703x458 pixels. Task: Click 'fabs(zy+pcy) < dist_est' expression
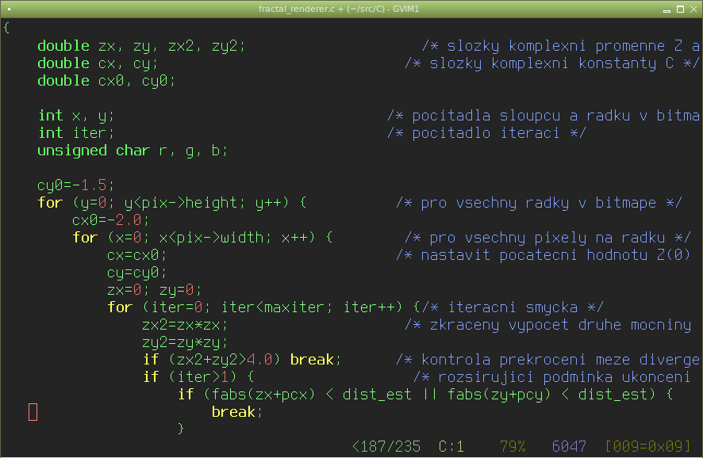point(547,395)
